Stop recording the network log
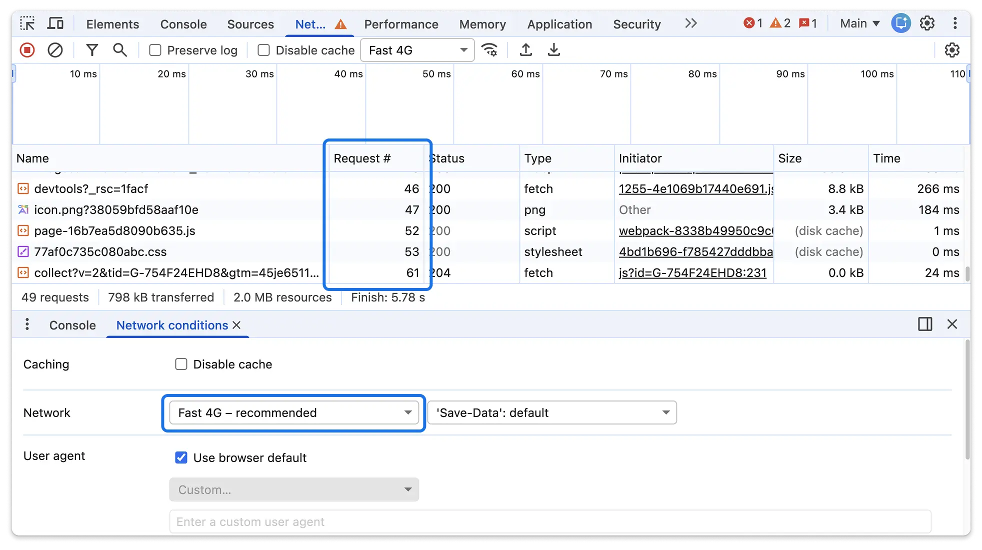982x550 pixels. click(x=27, y=50)
